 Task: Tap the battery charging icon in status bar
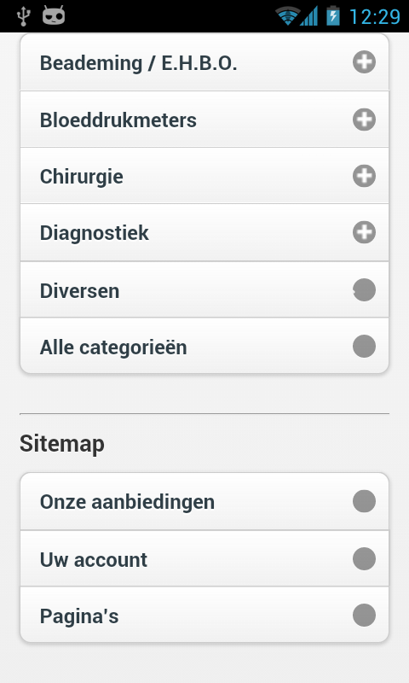[333, 15]
